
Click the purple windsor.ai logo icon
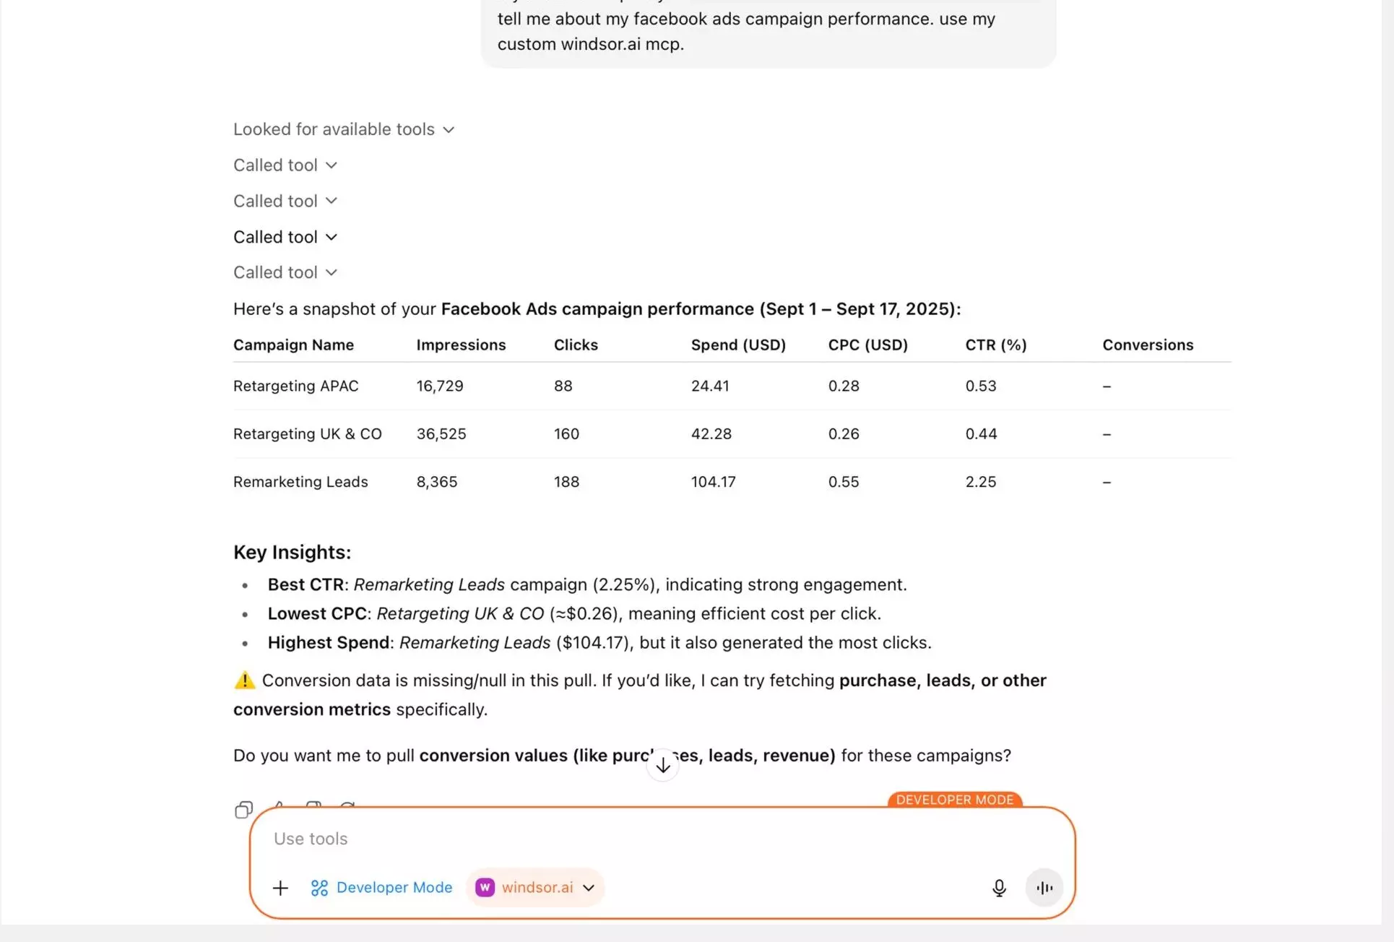tap(485, 888)
